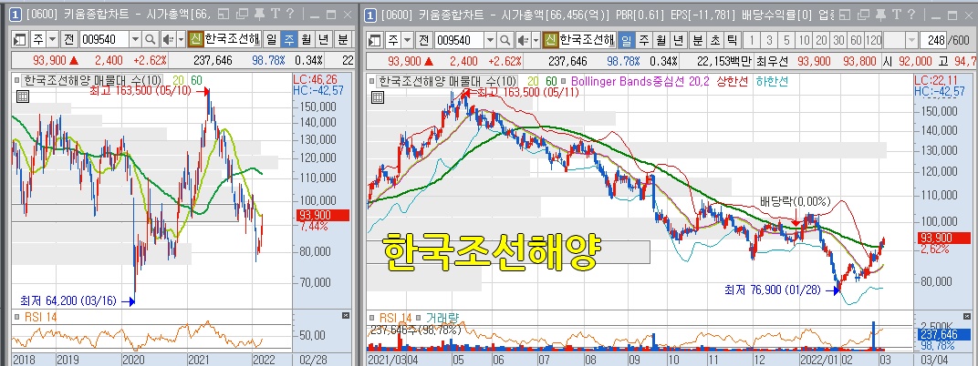Select second 초 period in right window

click(715, 40)
